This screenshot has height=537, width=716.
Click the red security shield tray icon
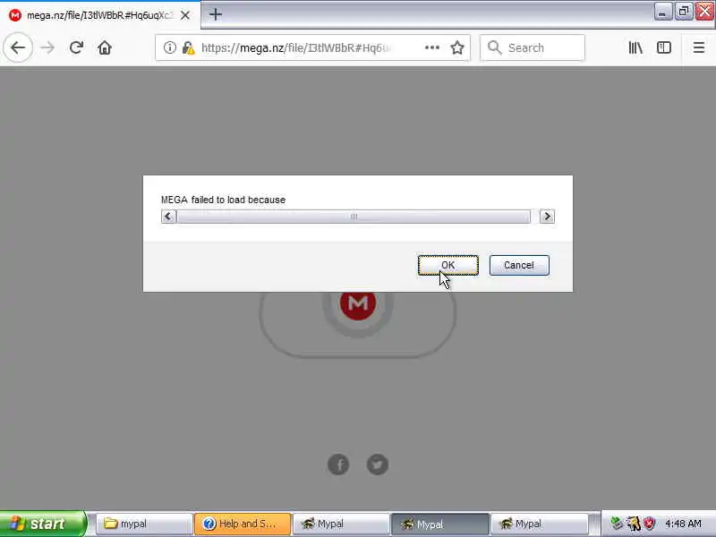[x=649, y=524]
